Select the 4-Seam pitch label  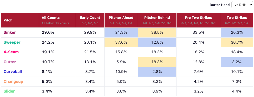click(x=11, y=52)
